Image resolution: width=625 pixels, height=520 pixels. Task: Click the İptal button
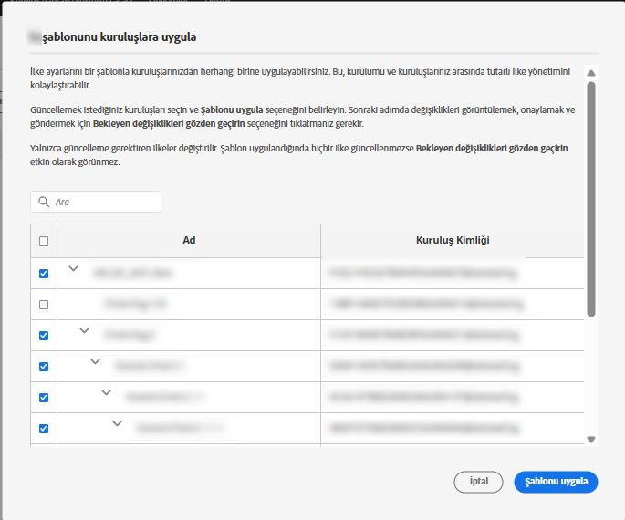point(478,482)
